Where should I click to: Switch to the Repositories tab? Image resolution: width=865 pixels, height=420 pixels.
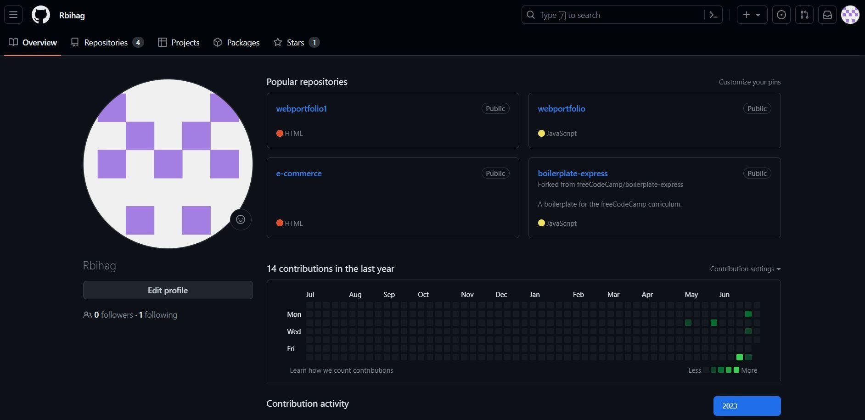coord(106,42)
